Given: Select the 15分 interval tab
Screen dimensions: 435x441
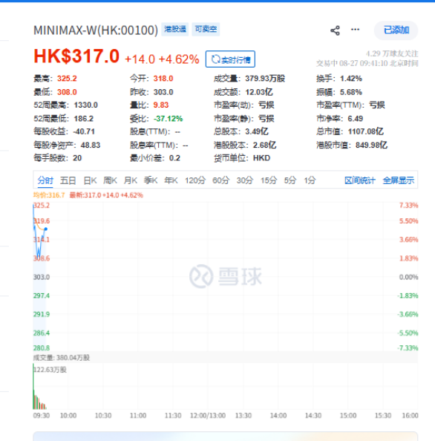Looking at the screenshot, I should coord(269,180).
